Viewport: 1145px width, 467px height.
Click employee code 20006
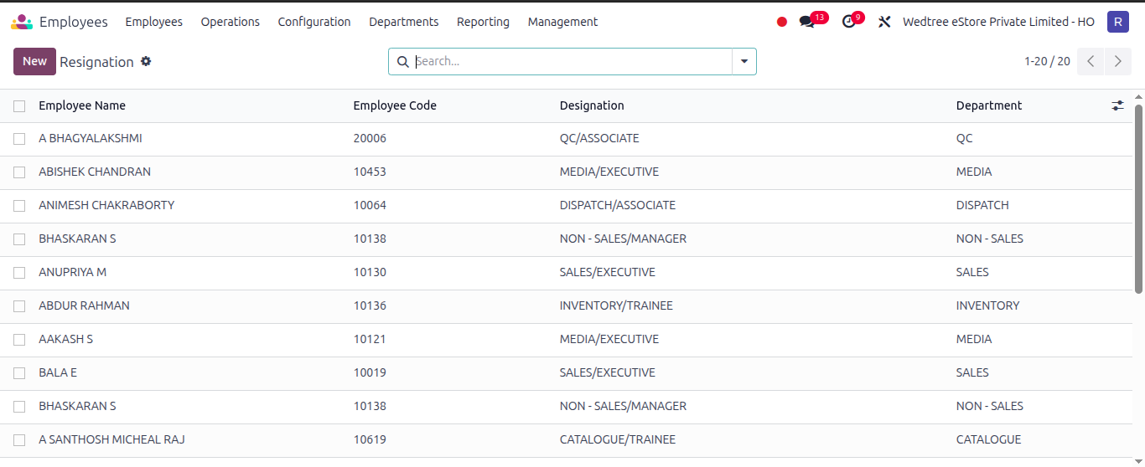tap(370, 138)
